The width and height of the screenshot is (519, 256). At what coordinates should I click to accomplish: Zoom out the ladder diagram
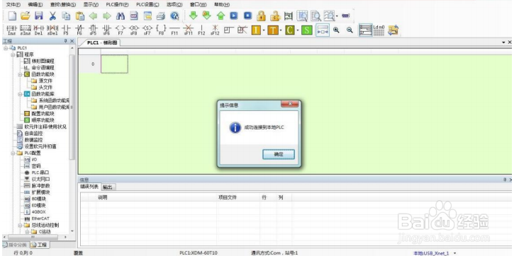[x=350, y=30]
